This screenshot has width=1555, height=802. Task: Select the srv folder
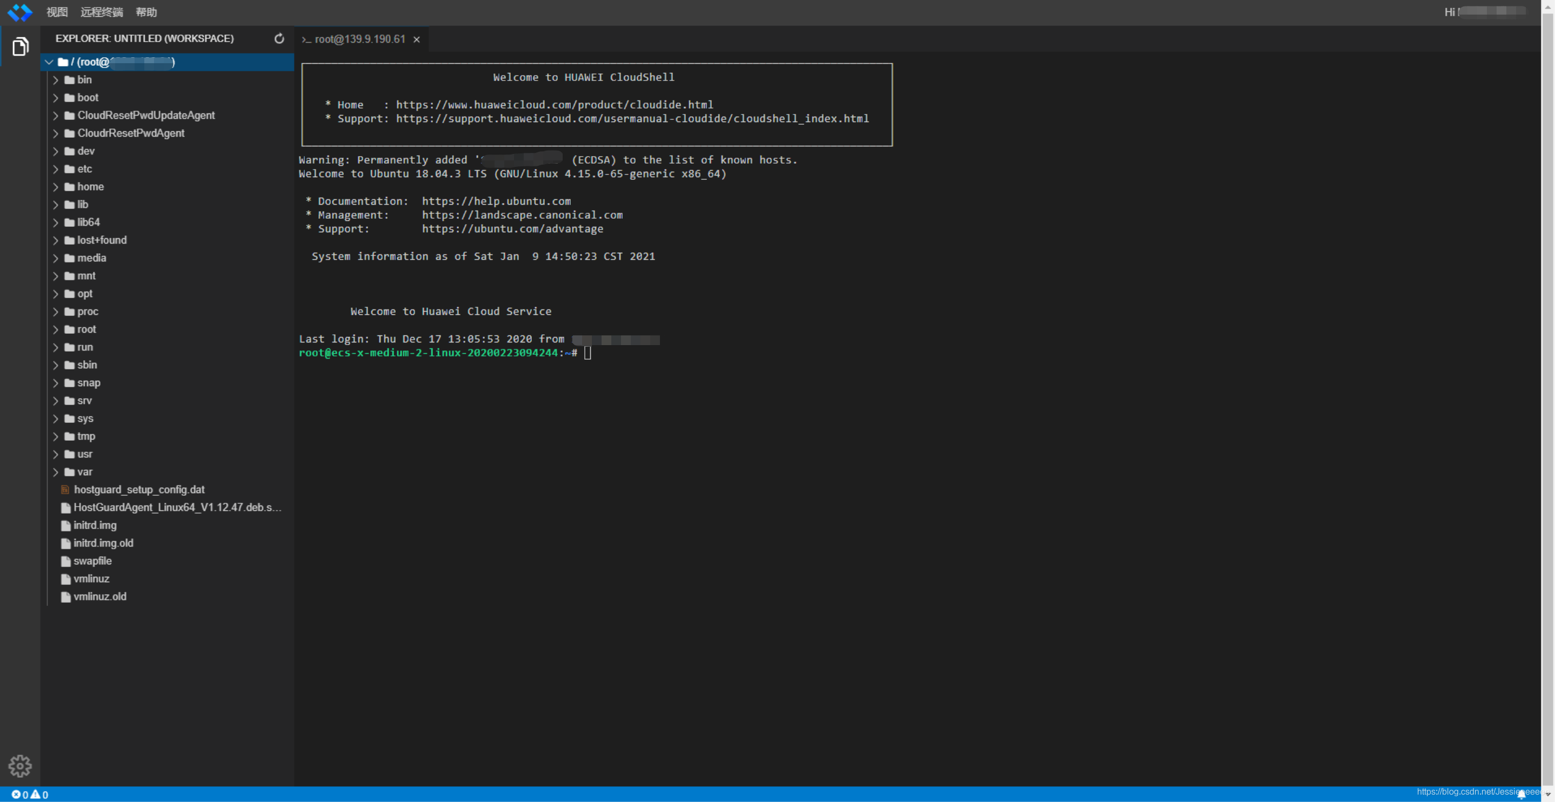(x=167, y=401)
